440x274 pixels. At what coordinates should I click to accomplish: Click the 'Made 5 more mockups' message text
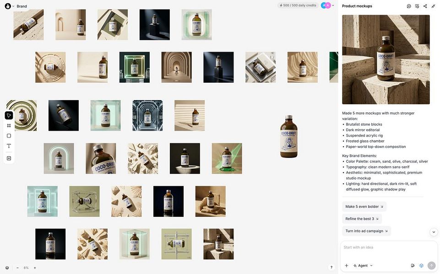point(378,116)
